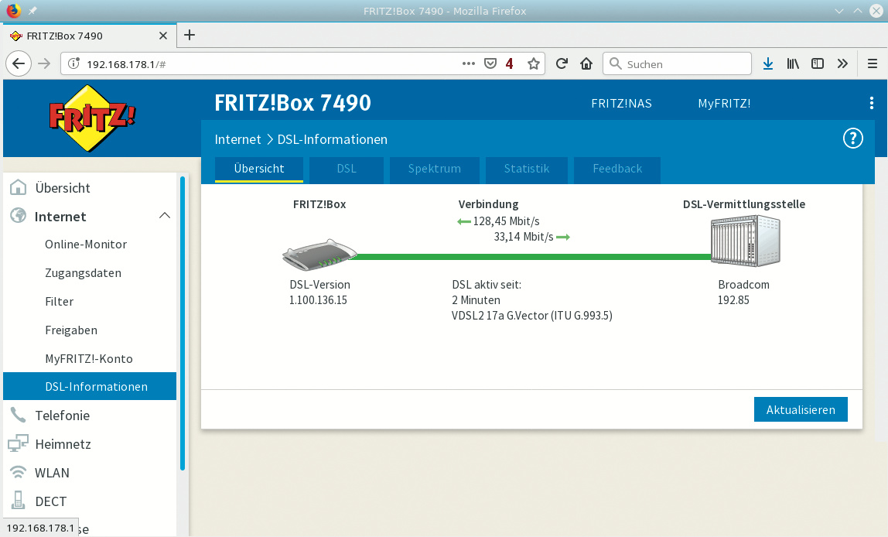888x537 pixels.
Task: Click the FRITZ! logo
Action: (91, 118)
